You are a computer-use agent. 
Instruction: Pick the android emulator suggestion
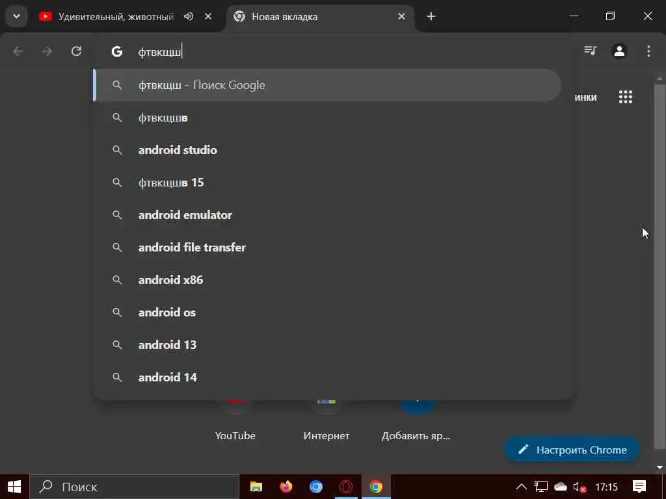tap(327, 215)
